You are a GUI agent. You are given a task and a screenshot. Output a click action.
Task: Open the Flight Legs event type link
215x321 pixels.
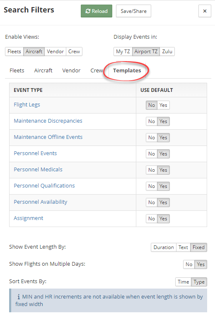[27, 105]
